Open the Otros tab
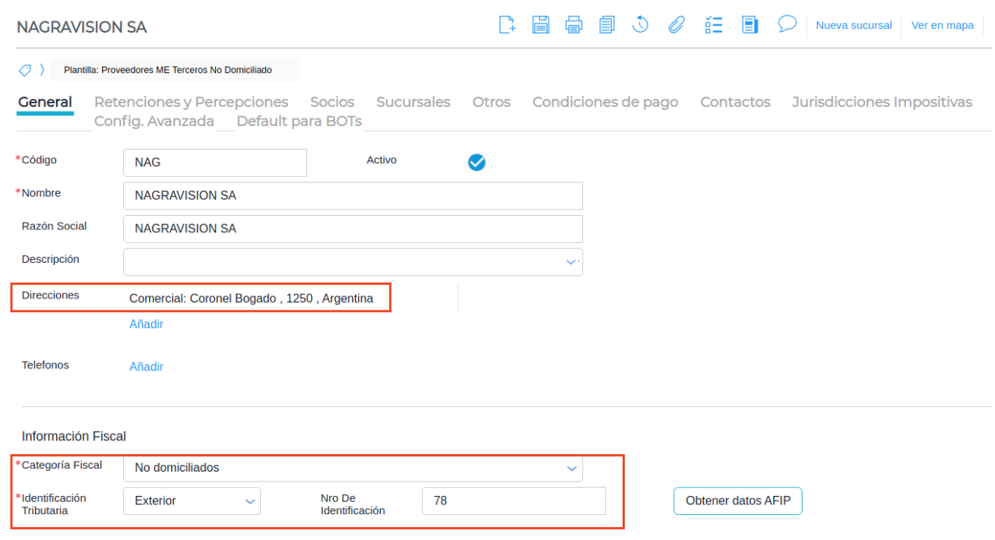Viewport: 995px width, 540px height. coord(491,102)
